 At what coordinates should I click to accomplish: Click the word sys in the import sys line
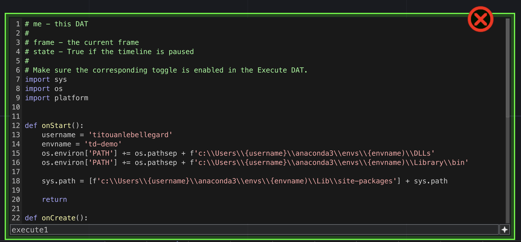click(61, 80)
